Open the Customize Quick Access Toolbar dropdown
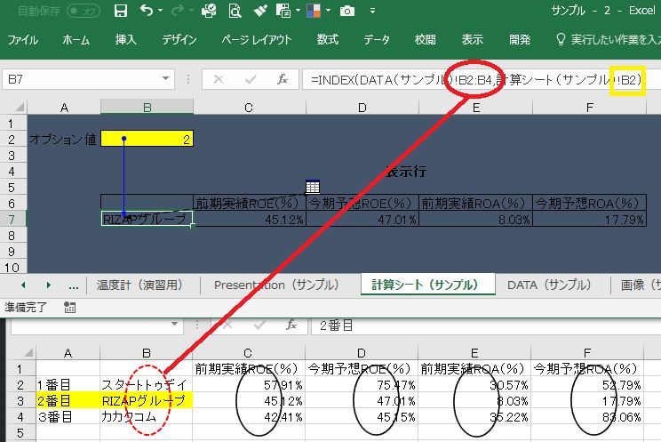This screenshot has width=661, height=442. tap(372, 12)
